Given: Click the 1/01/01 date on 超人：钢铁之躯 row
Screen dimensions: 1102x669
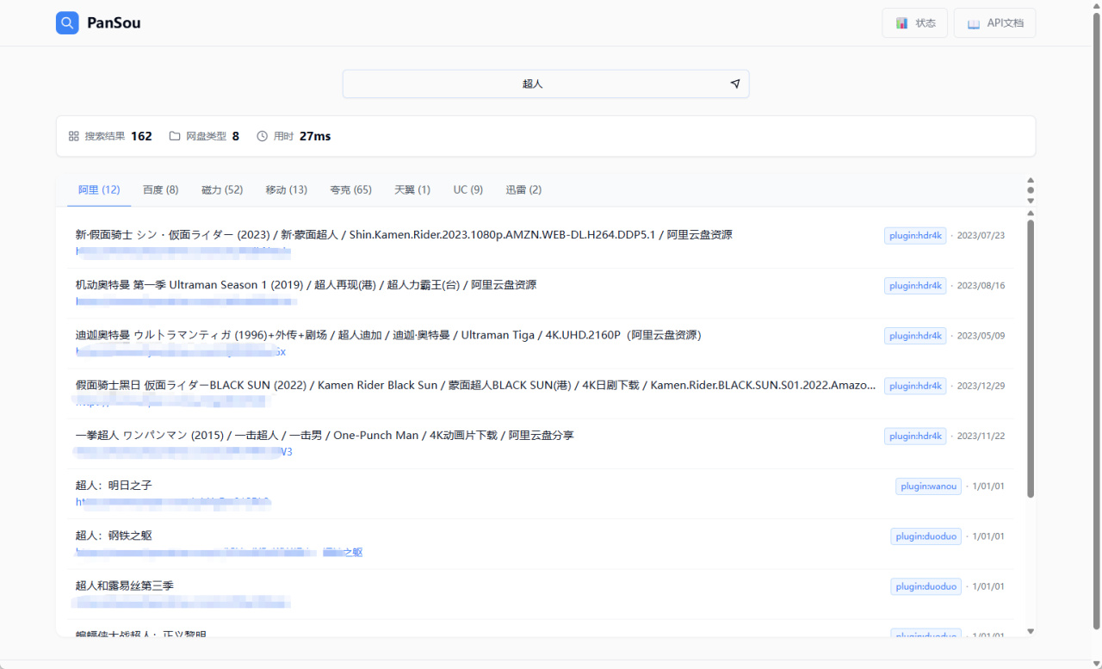Looking at the screenshot, I should 988,536.
